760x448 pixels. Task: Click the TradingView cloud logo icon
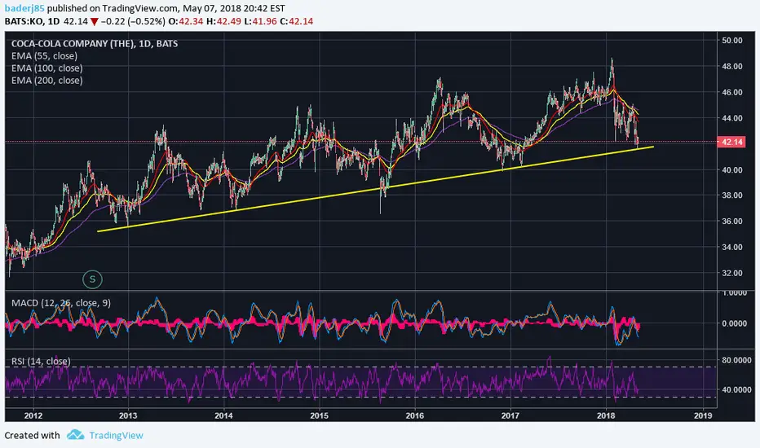pos(75,434)
